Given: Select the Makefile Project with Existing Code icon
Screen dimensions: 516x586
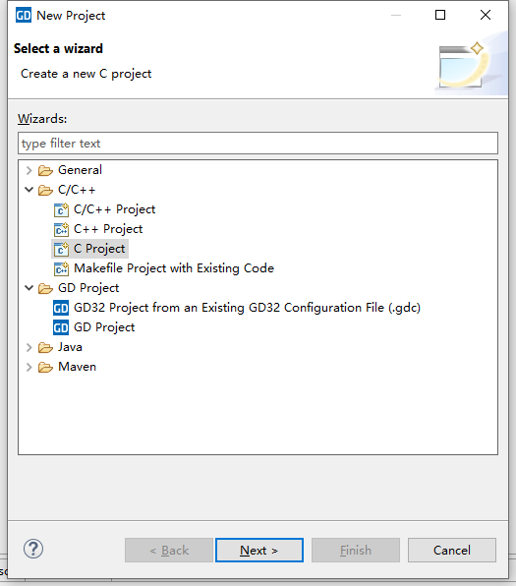Looking at the screenshot, I should (x=61, y=268).
